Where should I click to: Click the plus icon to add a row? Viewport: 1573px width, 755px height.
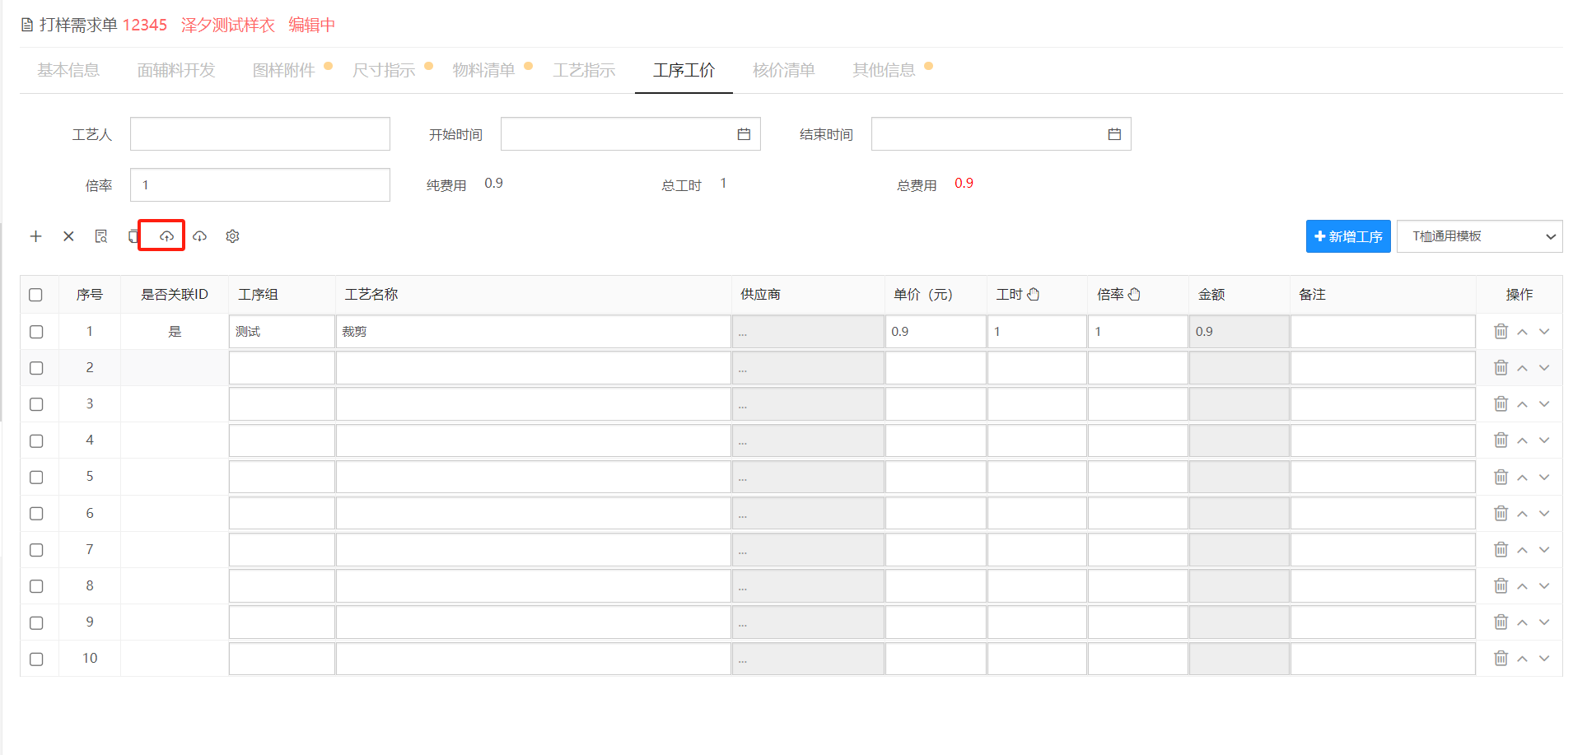pyautogui.click(x=36, y=236)
